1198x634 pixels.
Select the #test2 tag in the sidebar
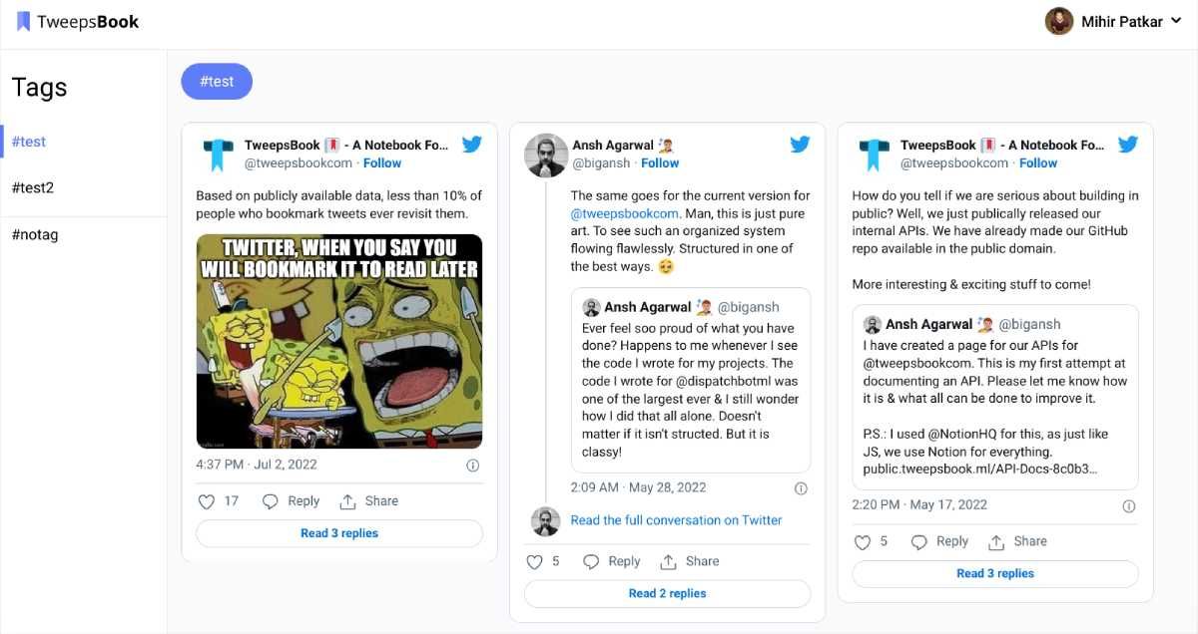[32, 187]
